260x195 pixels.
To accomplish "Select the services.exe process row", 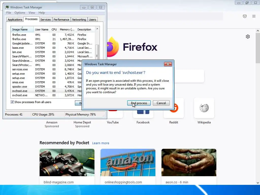I will coord(46,69).
